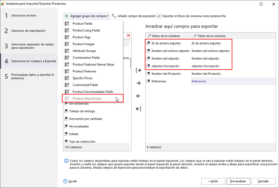Click the Nombre del adjunto row handle
Screen dimensions: 279x188
click(x=148, y=58)
